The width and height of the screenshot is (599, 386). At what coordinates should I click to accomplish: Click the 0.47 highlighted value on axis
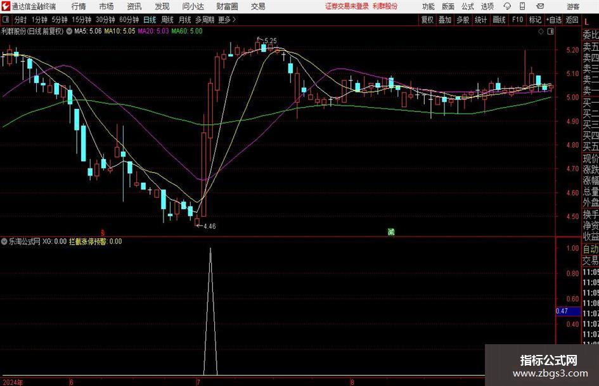568,311
